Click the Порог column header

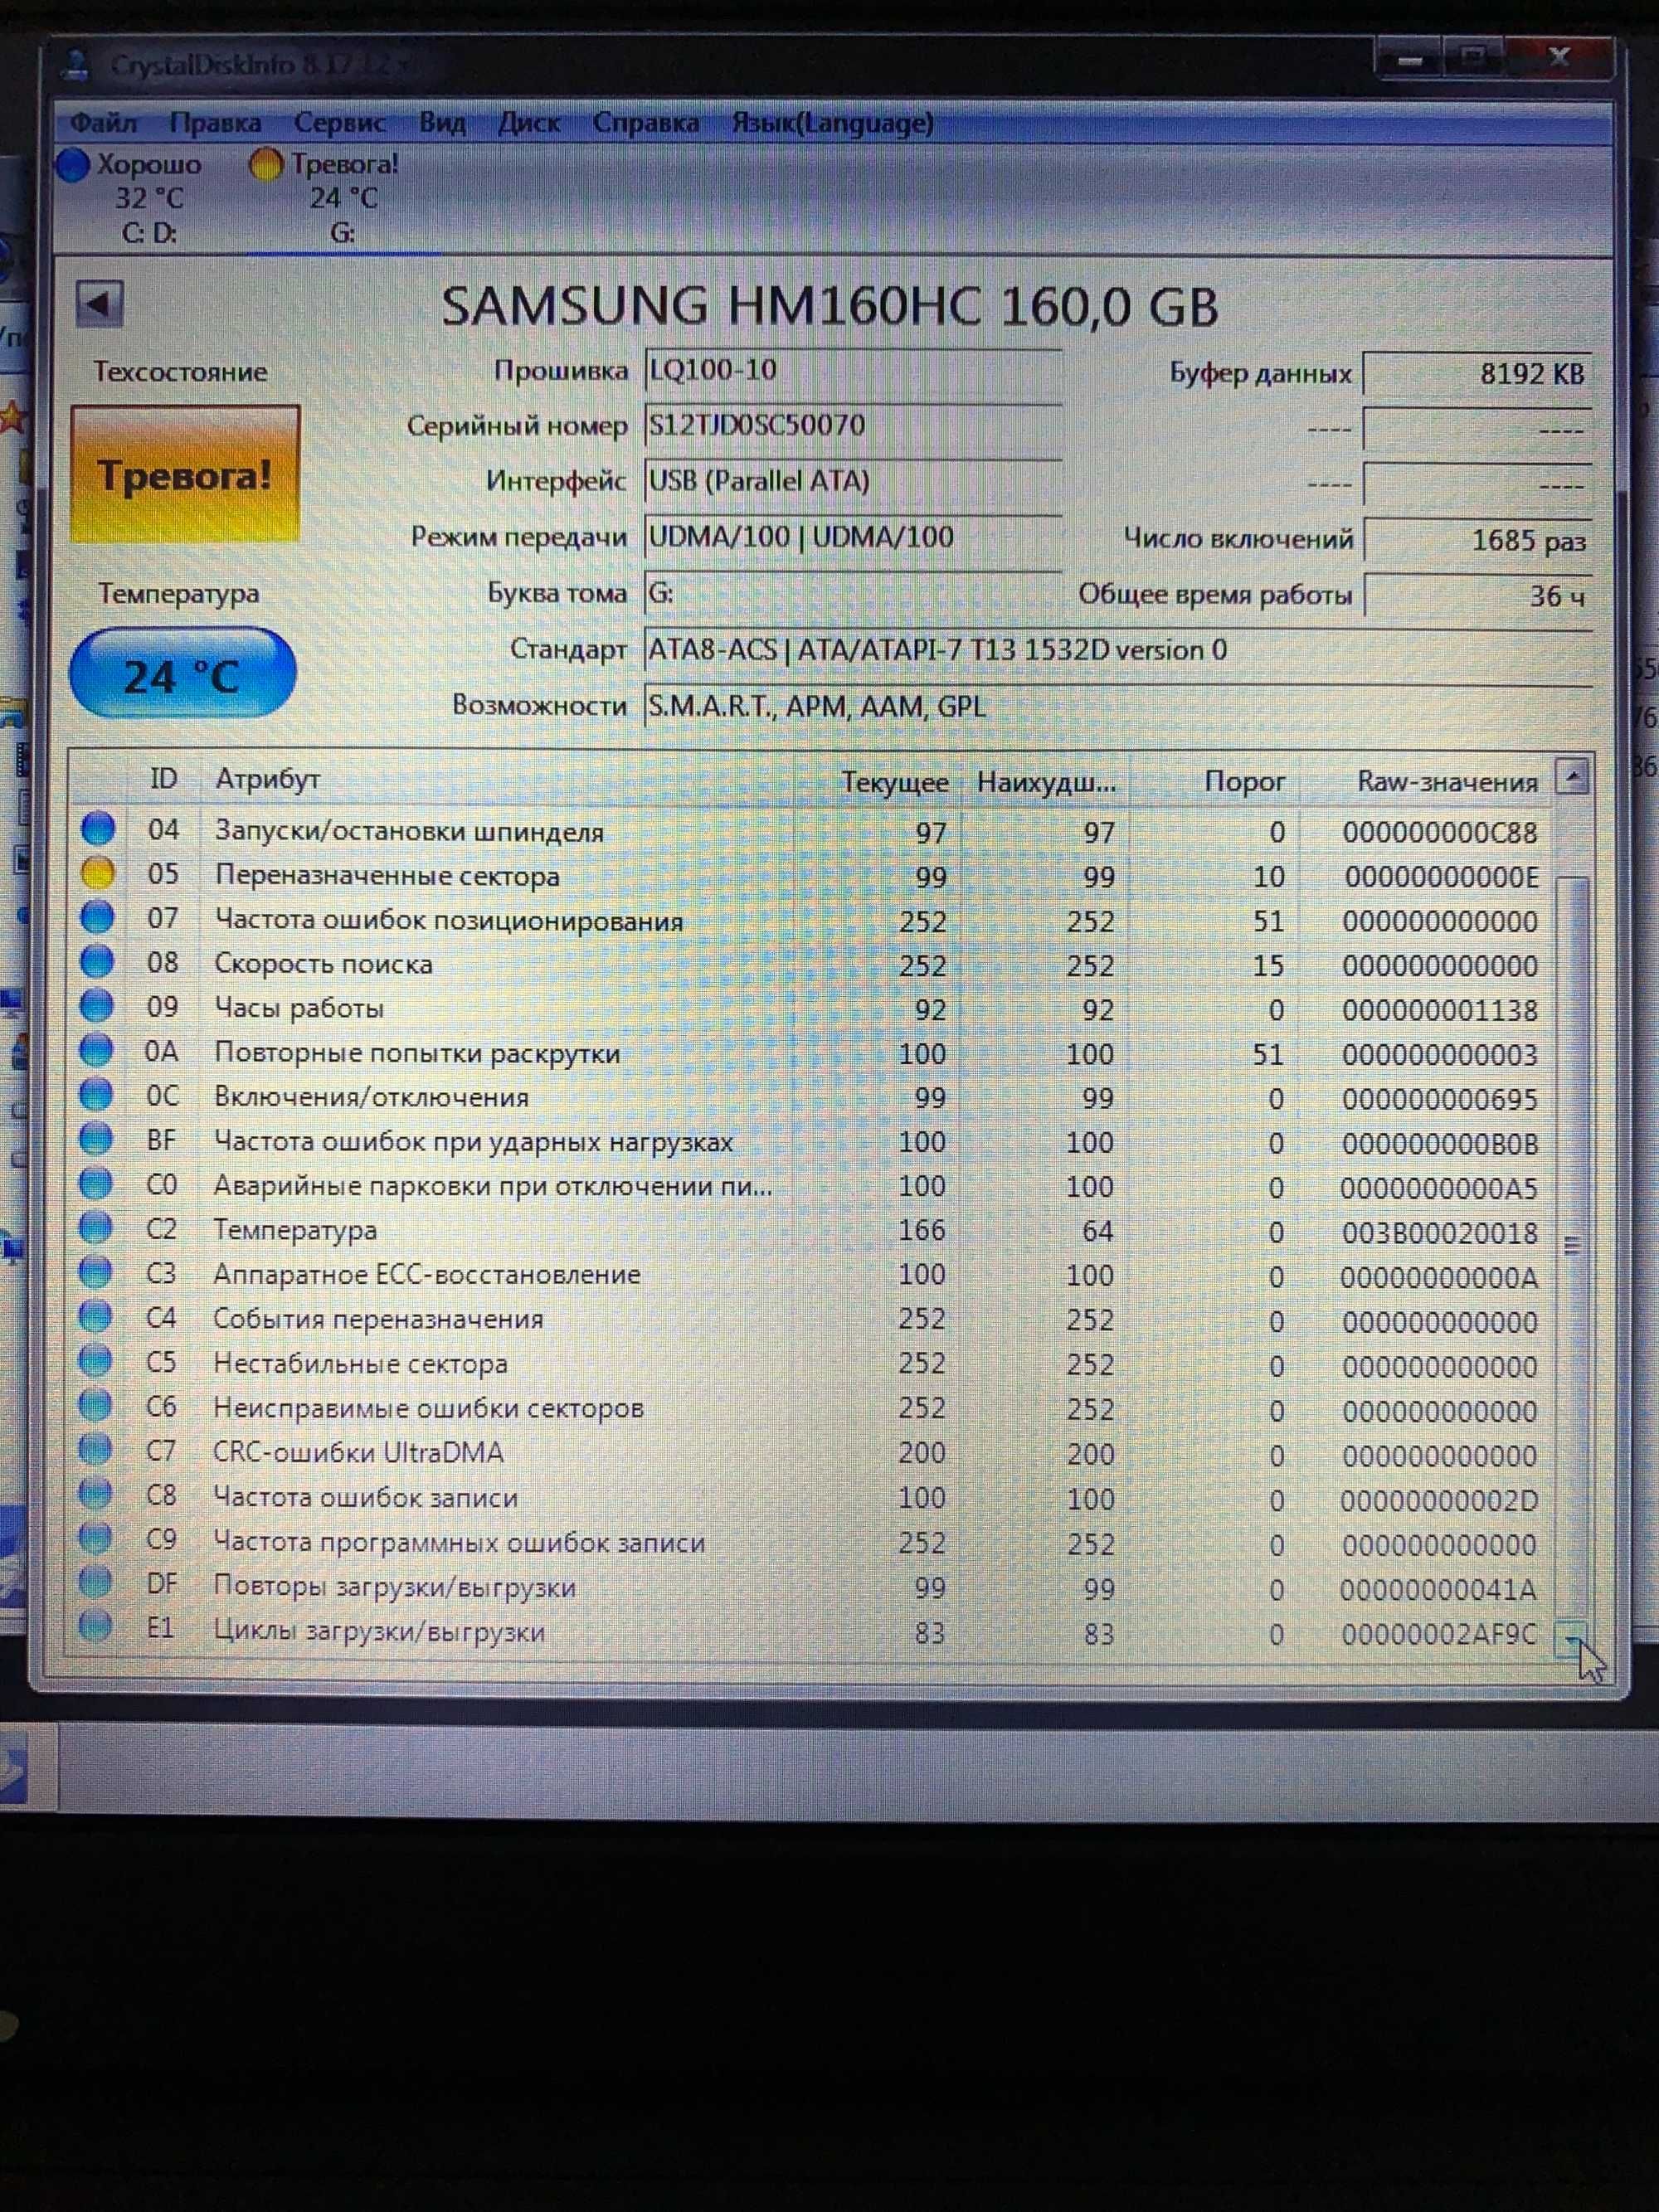coord(1214,781)
